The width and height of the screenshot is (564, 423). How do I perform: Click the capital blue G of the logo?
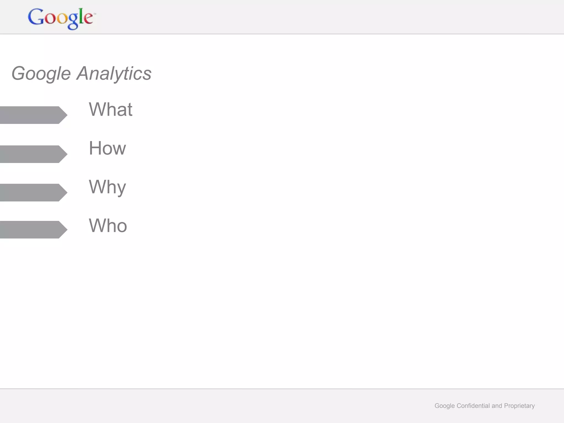(x=36, y=17)
